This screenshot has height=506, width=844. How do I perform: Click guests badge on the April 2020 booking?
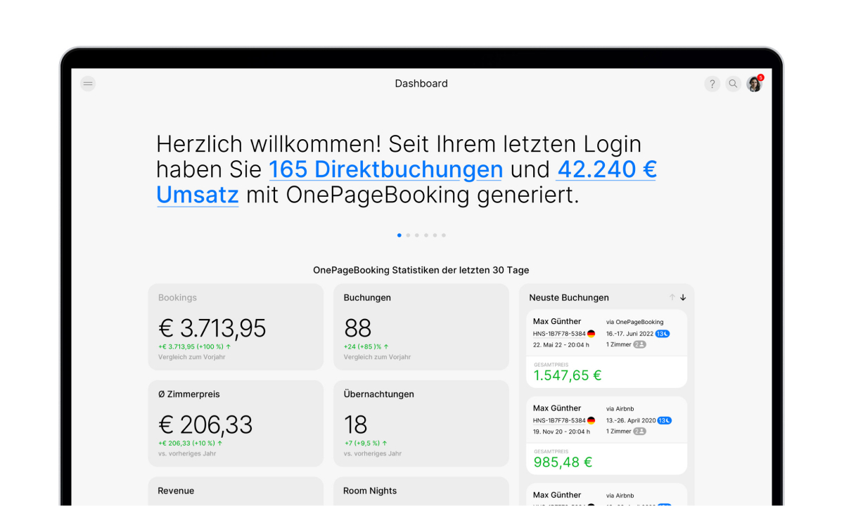(639, 432)
